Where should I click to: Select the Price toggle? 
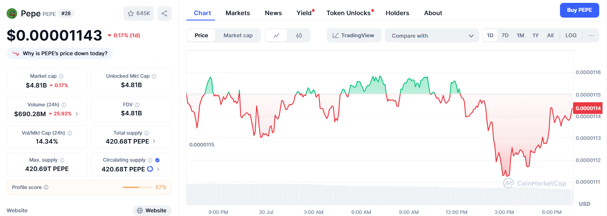201,36
